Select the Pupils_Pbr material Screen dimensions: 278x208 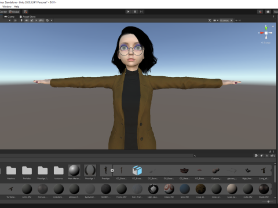[264, 191]
